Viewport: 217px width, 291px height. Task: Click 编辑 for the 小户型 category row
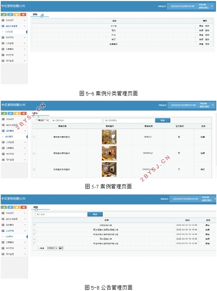pyautogui.click(x=201, y=26)
